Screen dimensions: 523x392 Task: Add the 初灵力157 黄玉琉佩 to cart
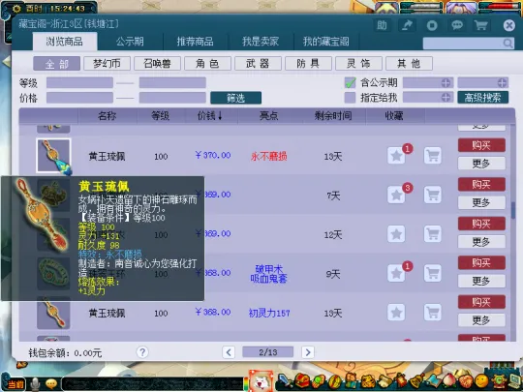coord(433,313)
